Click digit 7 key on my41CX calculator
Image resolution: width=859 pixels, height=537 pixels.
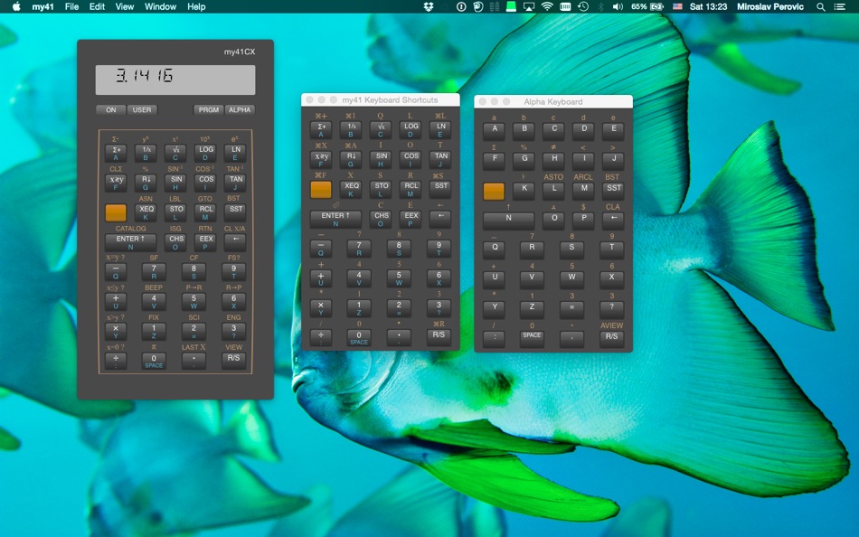pos(154,272)
